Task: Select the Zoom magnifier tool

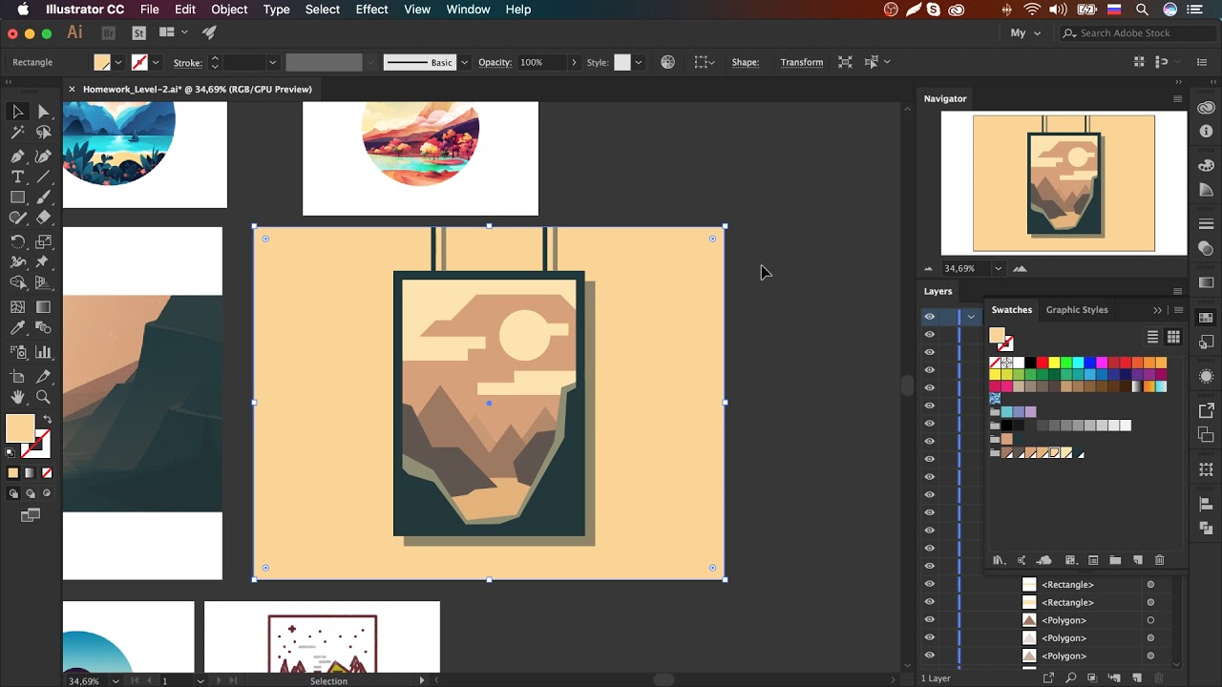Action: (43, 397)
